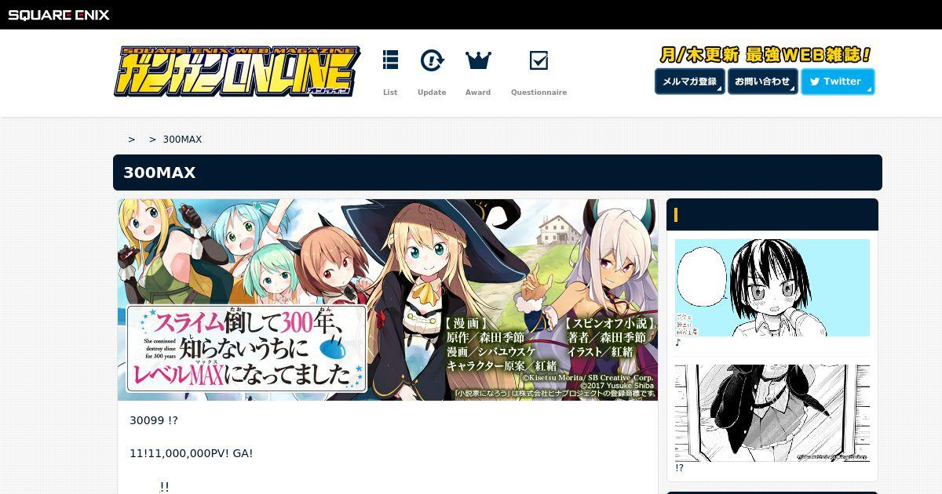Image resolution: width=942 pixels, height=494 pixels.
Task: Open the slime 300 years manga banner
Action: click(x=388, y=300)
